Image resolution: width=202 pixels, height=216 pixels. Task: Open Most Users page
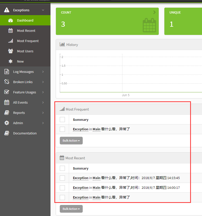tap(25, 51)
